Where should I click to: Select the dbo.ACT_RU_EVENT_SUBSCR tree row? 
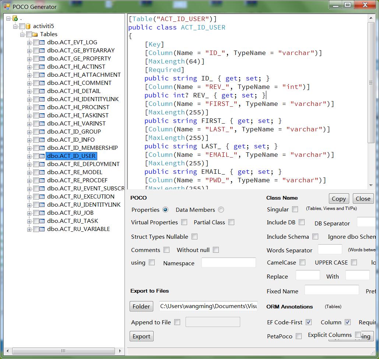(x=85, y=188)
